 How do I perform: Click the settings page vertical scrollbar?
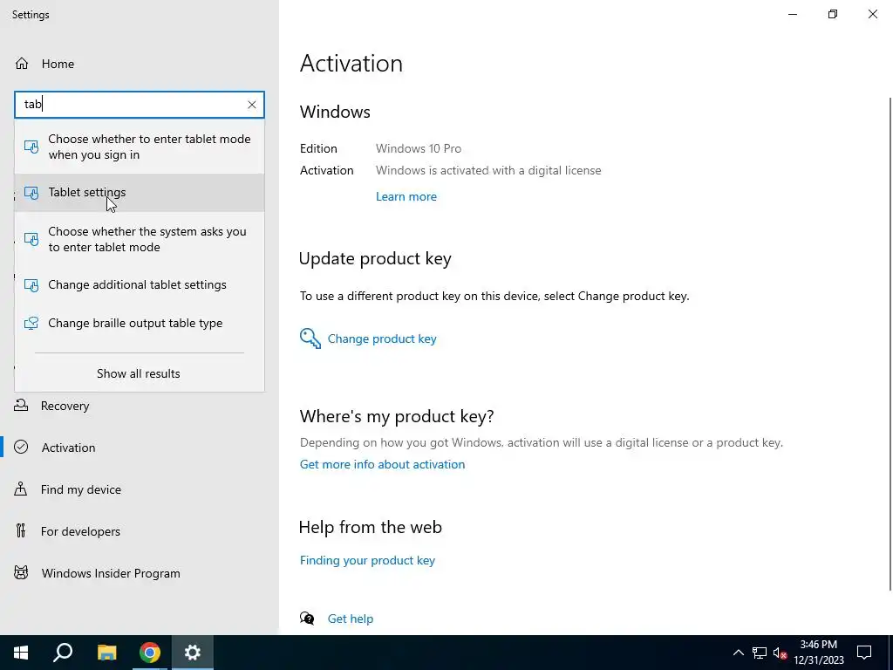point(890,344)
